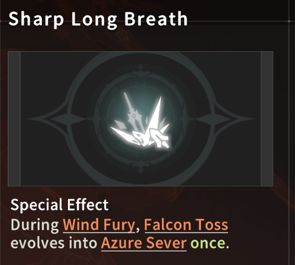Select the Sharp Long Breath title
295x265 pixels.
click(98, 19)
